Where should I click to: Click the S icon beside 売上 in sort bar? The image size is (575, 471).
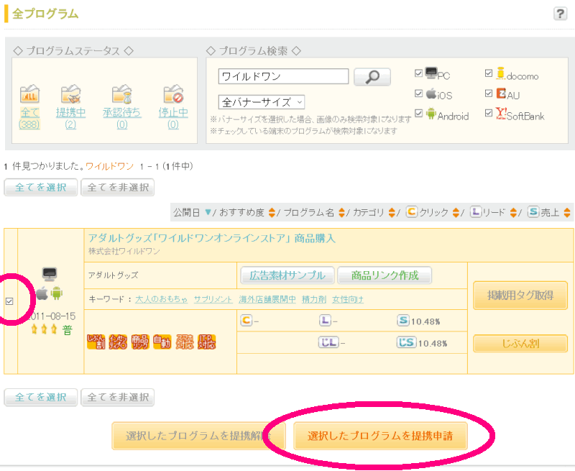(x=533, y=211)
